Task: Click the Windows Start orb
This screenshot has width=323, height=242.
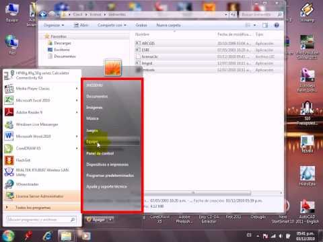Action: tap(9, 236)
